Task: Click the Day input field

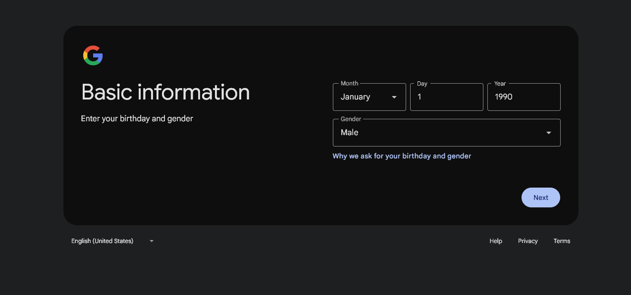Action: pos(446,97)
